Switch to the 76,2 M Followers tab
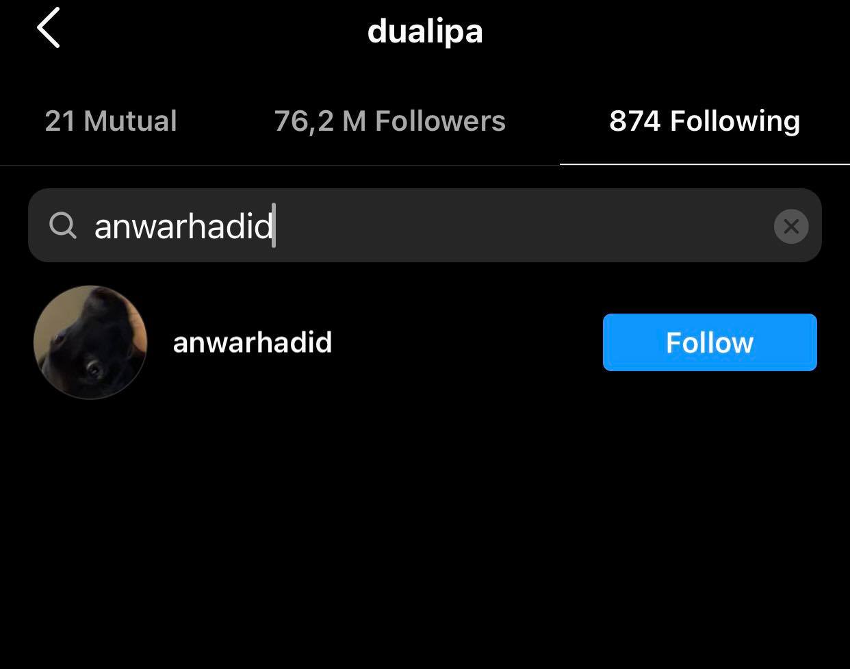This screenshot has height=669, width=850. 389,121
